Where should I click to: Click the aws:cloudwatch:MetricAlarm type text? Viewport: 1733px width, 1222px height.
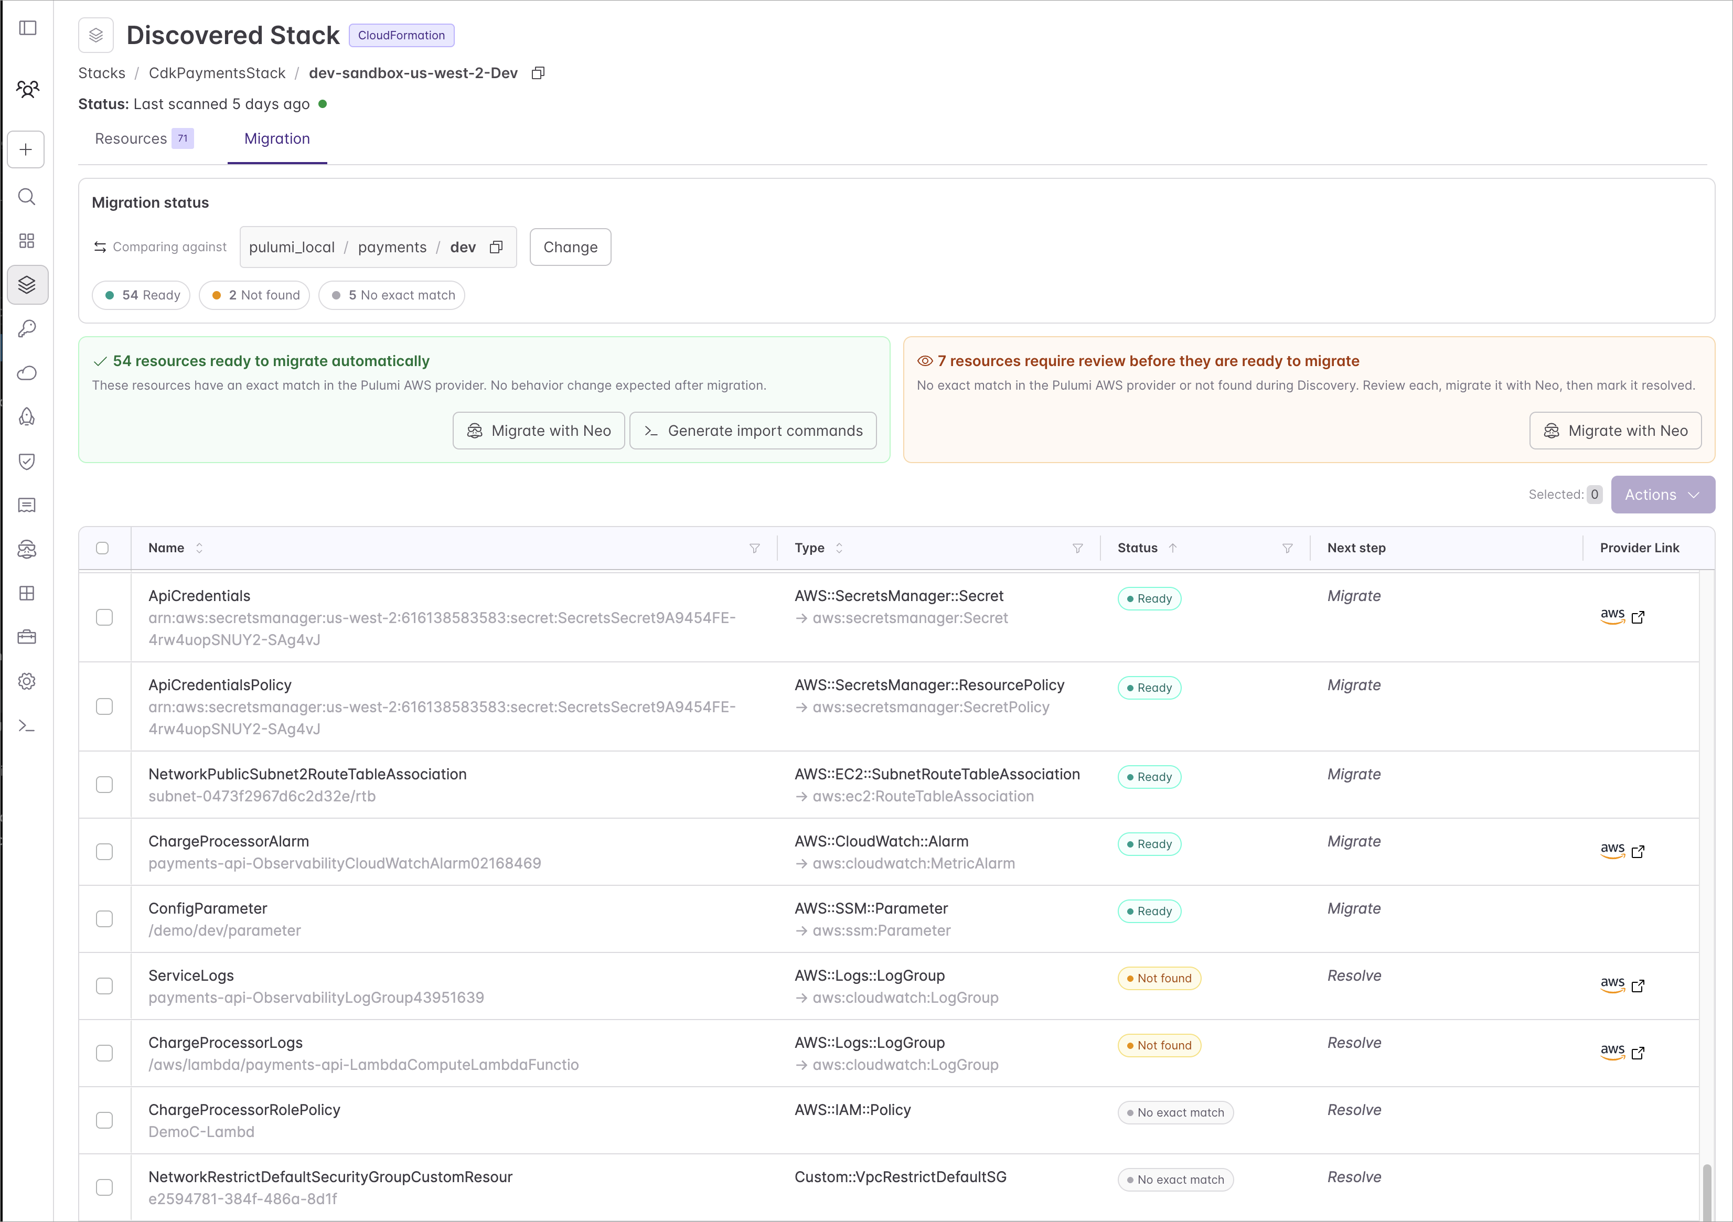point(913,863)
